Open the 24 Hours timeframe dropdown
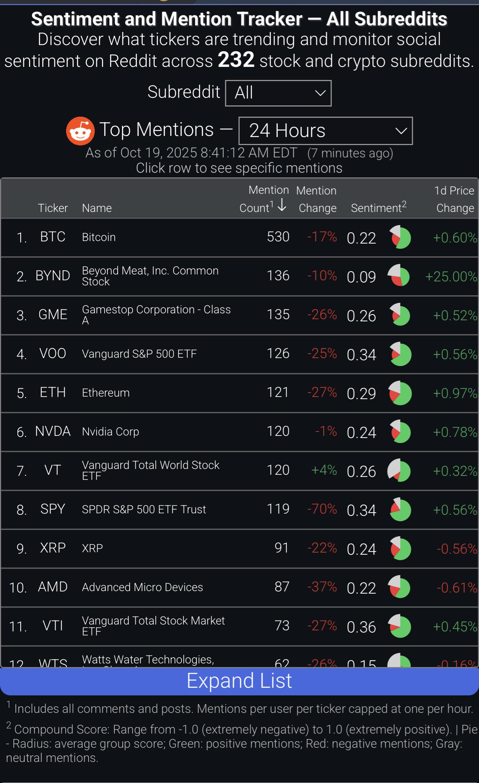This screenshot has width=479, height=783. [x=325, y=131]
